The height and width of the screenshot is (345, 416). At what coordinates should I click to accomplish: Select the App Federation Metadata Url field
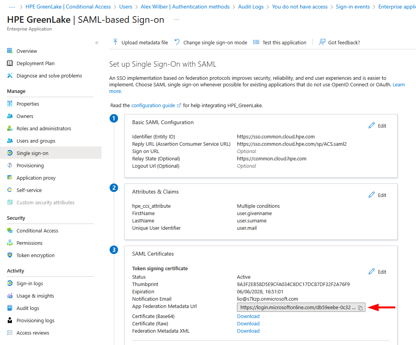click(x=296, y=308)
